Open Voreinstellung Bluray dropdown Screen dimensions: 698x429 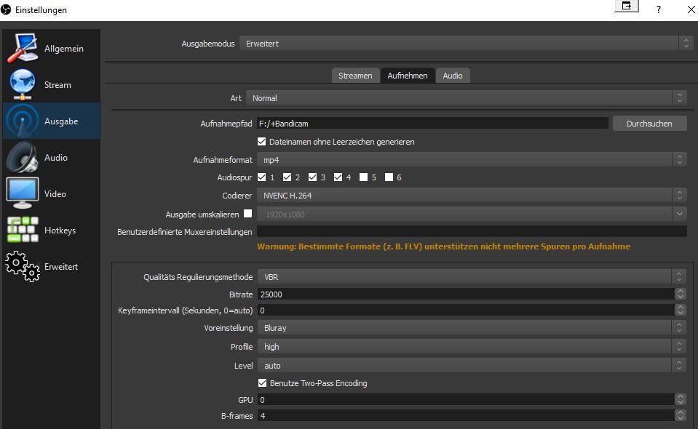pos(472,328)
